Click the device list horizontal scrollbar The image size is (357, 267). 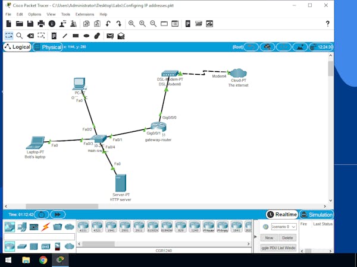pos(98,244)
